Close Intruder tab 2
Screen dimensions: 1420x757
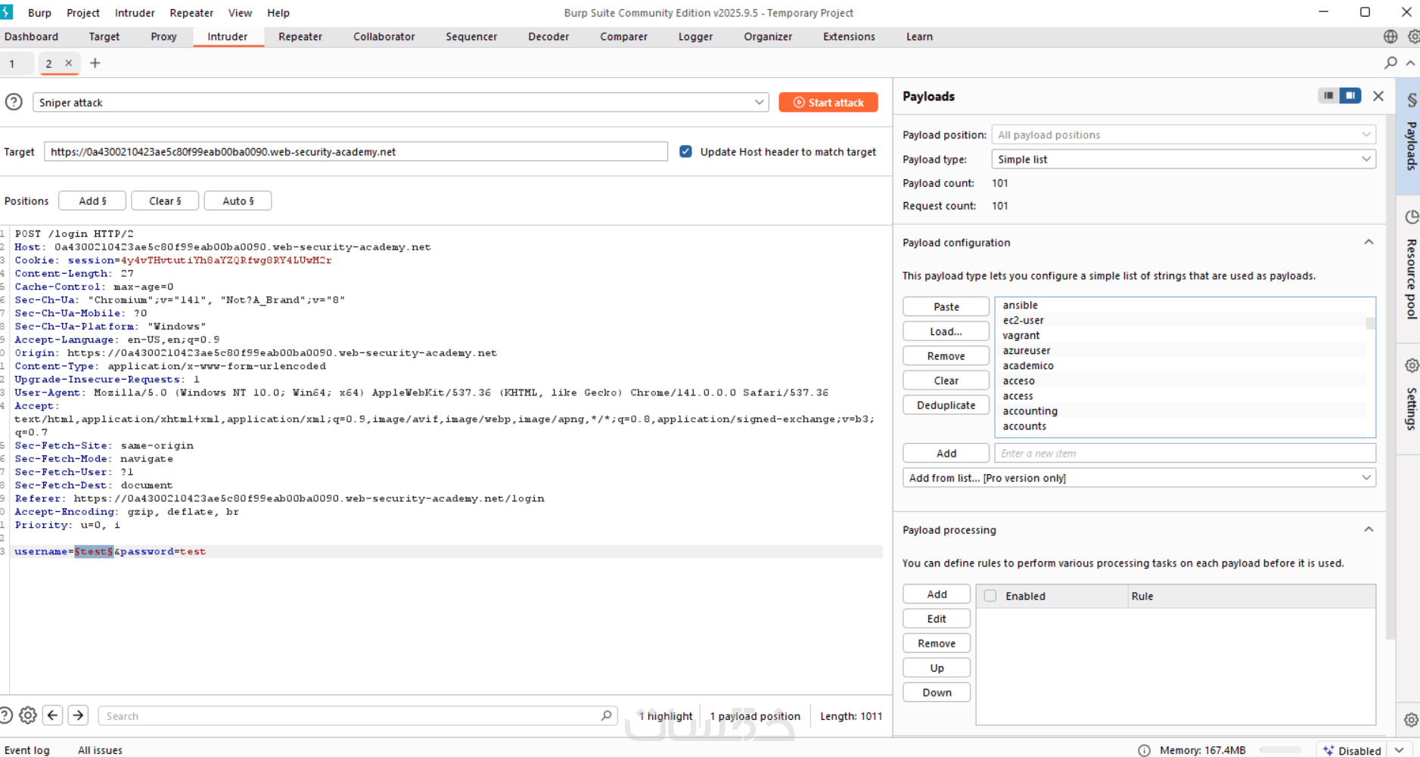68,63
